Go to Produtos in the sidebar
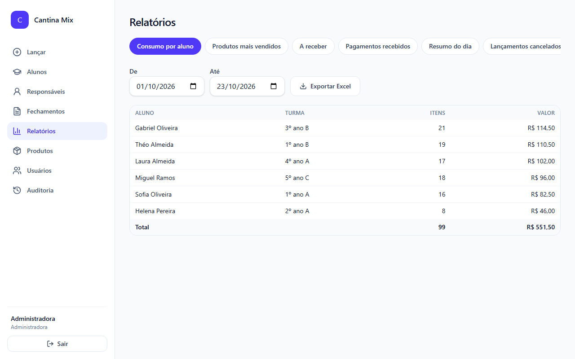This screenshot has width=575, height=359. point(57,151)
